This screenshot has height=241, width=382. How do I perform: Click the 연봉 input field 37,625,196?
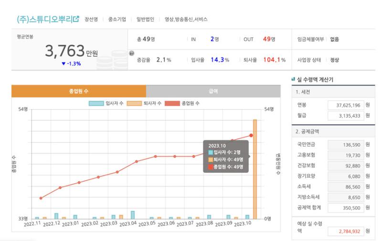click(346, 105)
